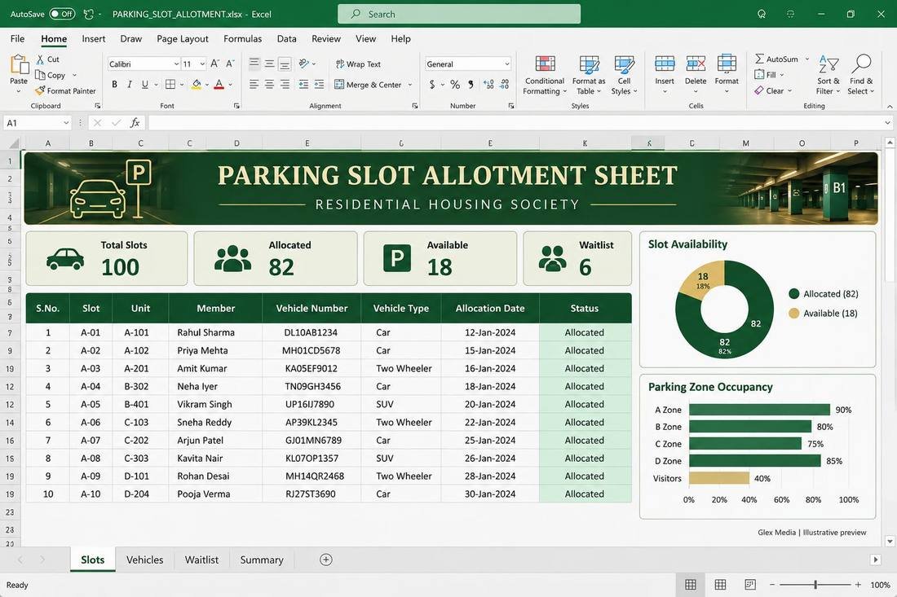The image size is (897, 597).
Task: Apply Bold formatting
Action: coord(114,85)
